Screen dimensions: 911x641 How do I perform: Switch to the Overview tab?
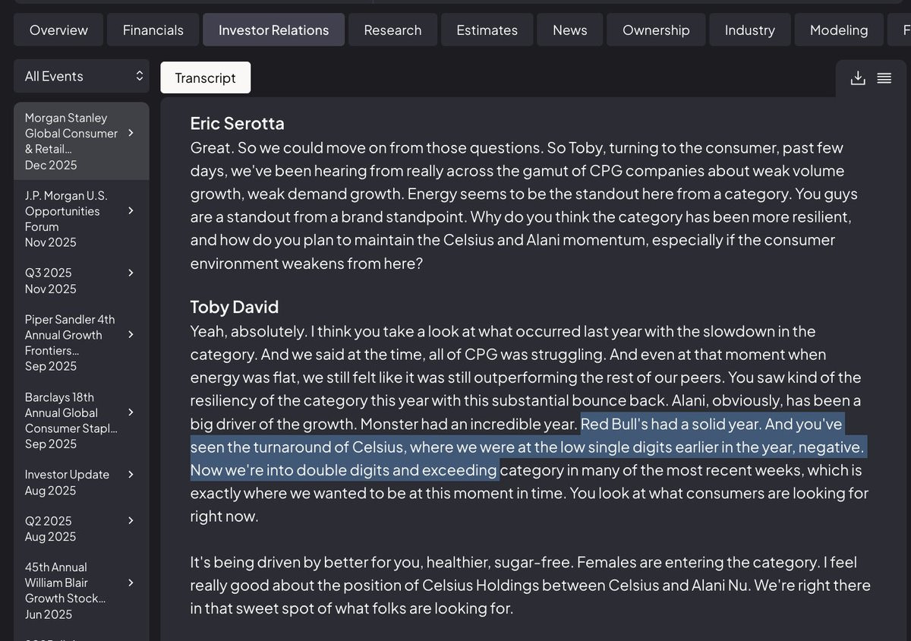pos(58,30)
